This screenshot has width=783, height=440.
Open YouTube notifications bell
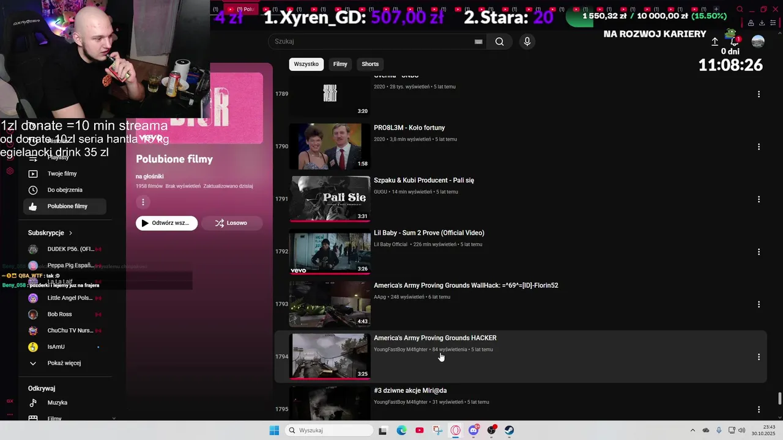735,41
